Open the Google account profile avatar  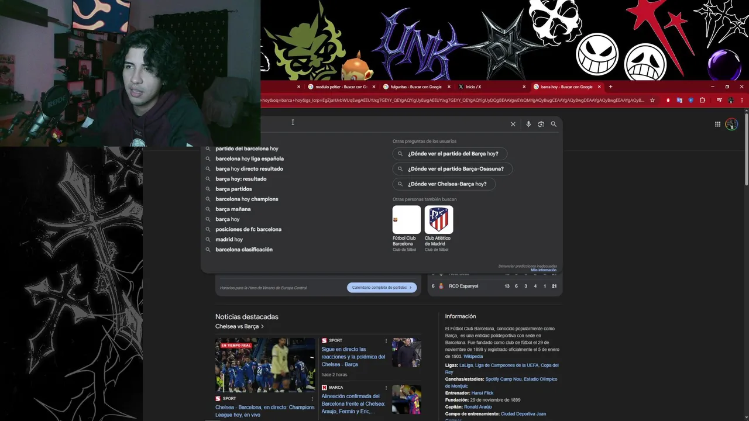click(x=731, y=124)
